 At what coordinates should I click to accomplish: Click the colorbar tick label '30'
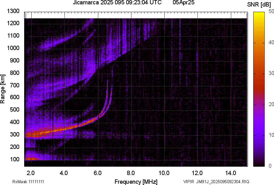click(272, 73)
